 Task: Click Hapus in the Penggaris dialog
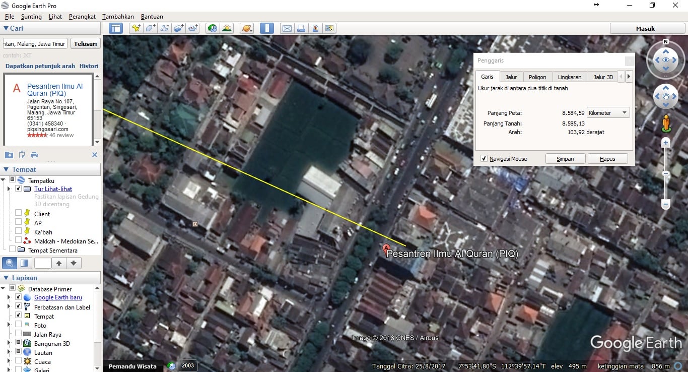tap(607, 159)
